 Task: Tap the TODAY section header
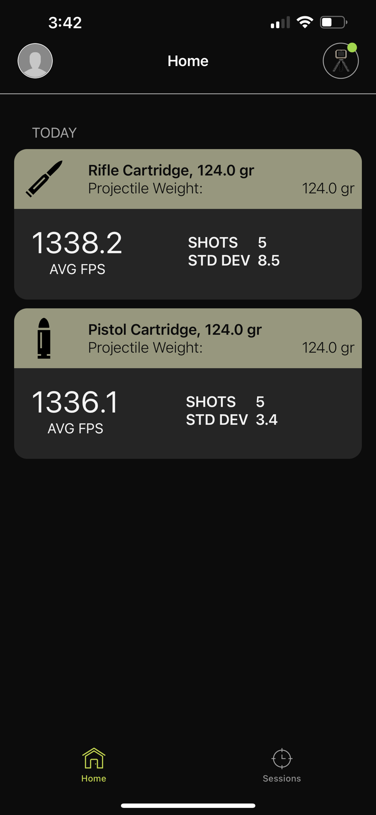(54, 133)
